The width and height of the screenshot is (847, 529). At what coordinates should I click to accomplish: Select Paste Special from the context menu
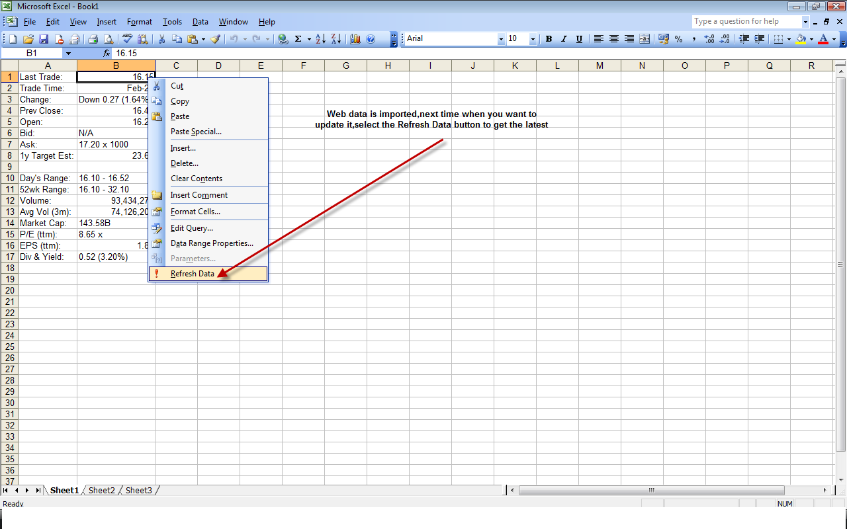(x=208, y=132)
